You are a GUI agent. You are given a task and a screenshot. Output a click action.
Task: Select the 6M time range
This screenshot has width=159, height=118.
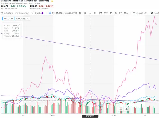pyautogui.click(x=100, y=13)
